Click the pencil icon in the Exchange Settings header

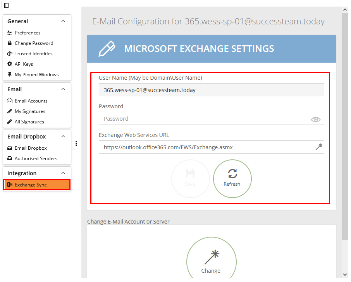tap(107, 49)
